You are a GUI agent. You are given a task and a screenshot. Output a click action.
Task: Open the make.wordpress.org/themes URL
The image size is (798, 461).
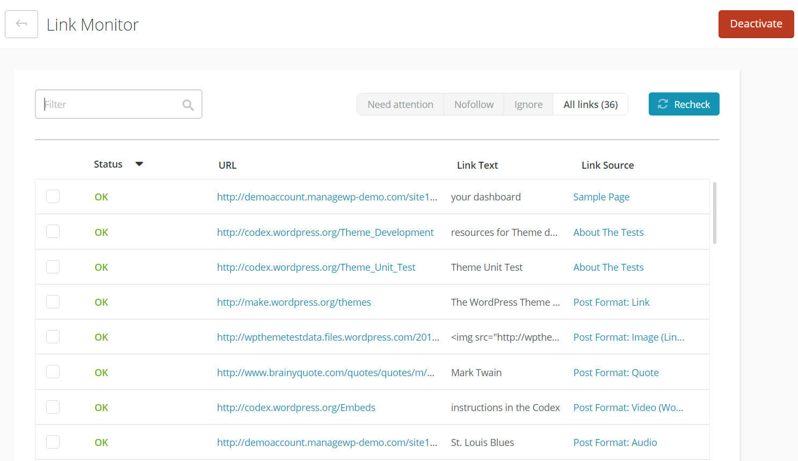(294, 302)
